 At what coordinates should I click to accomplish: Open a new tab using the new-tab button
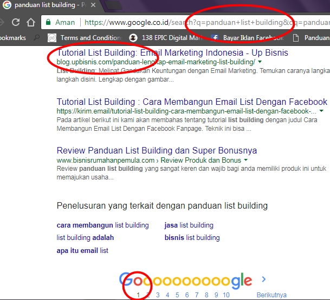click(113, 5)
